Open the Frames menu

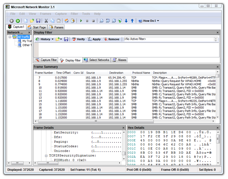point(45,14)
